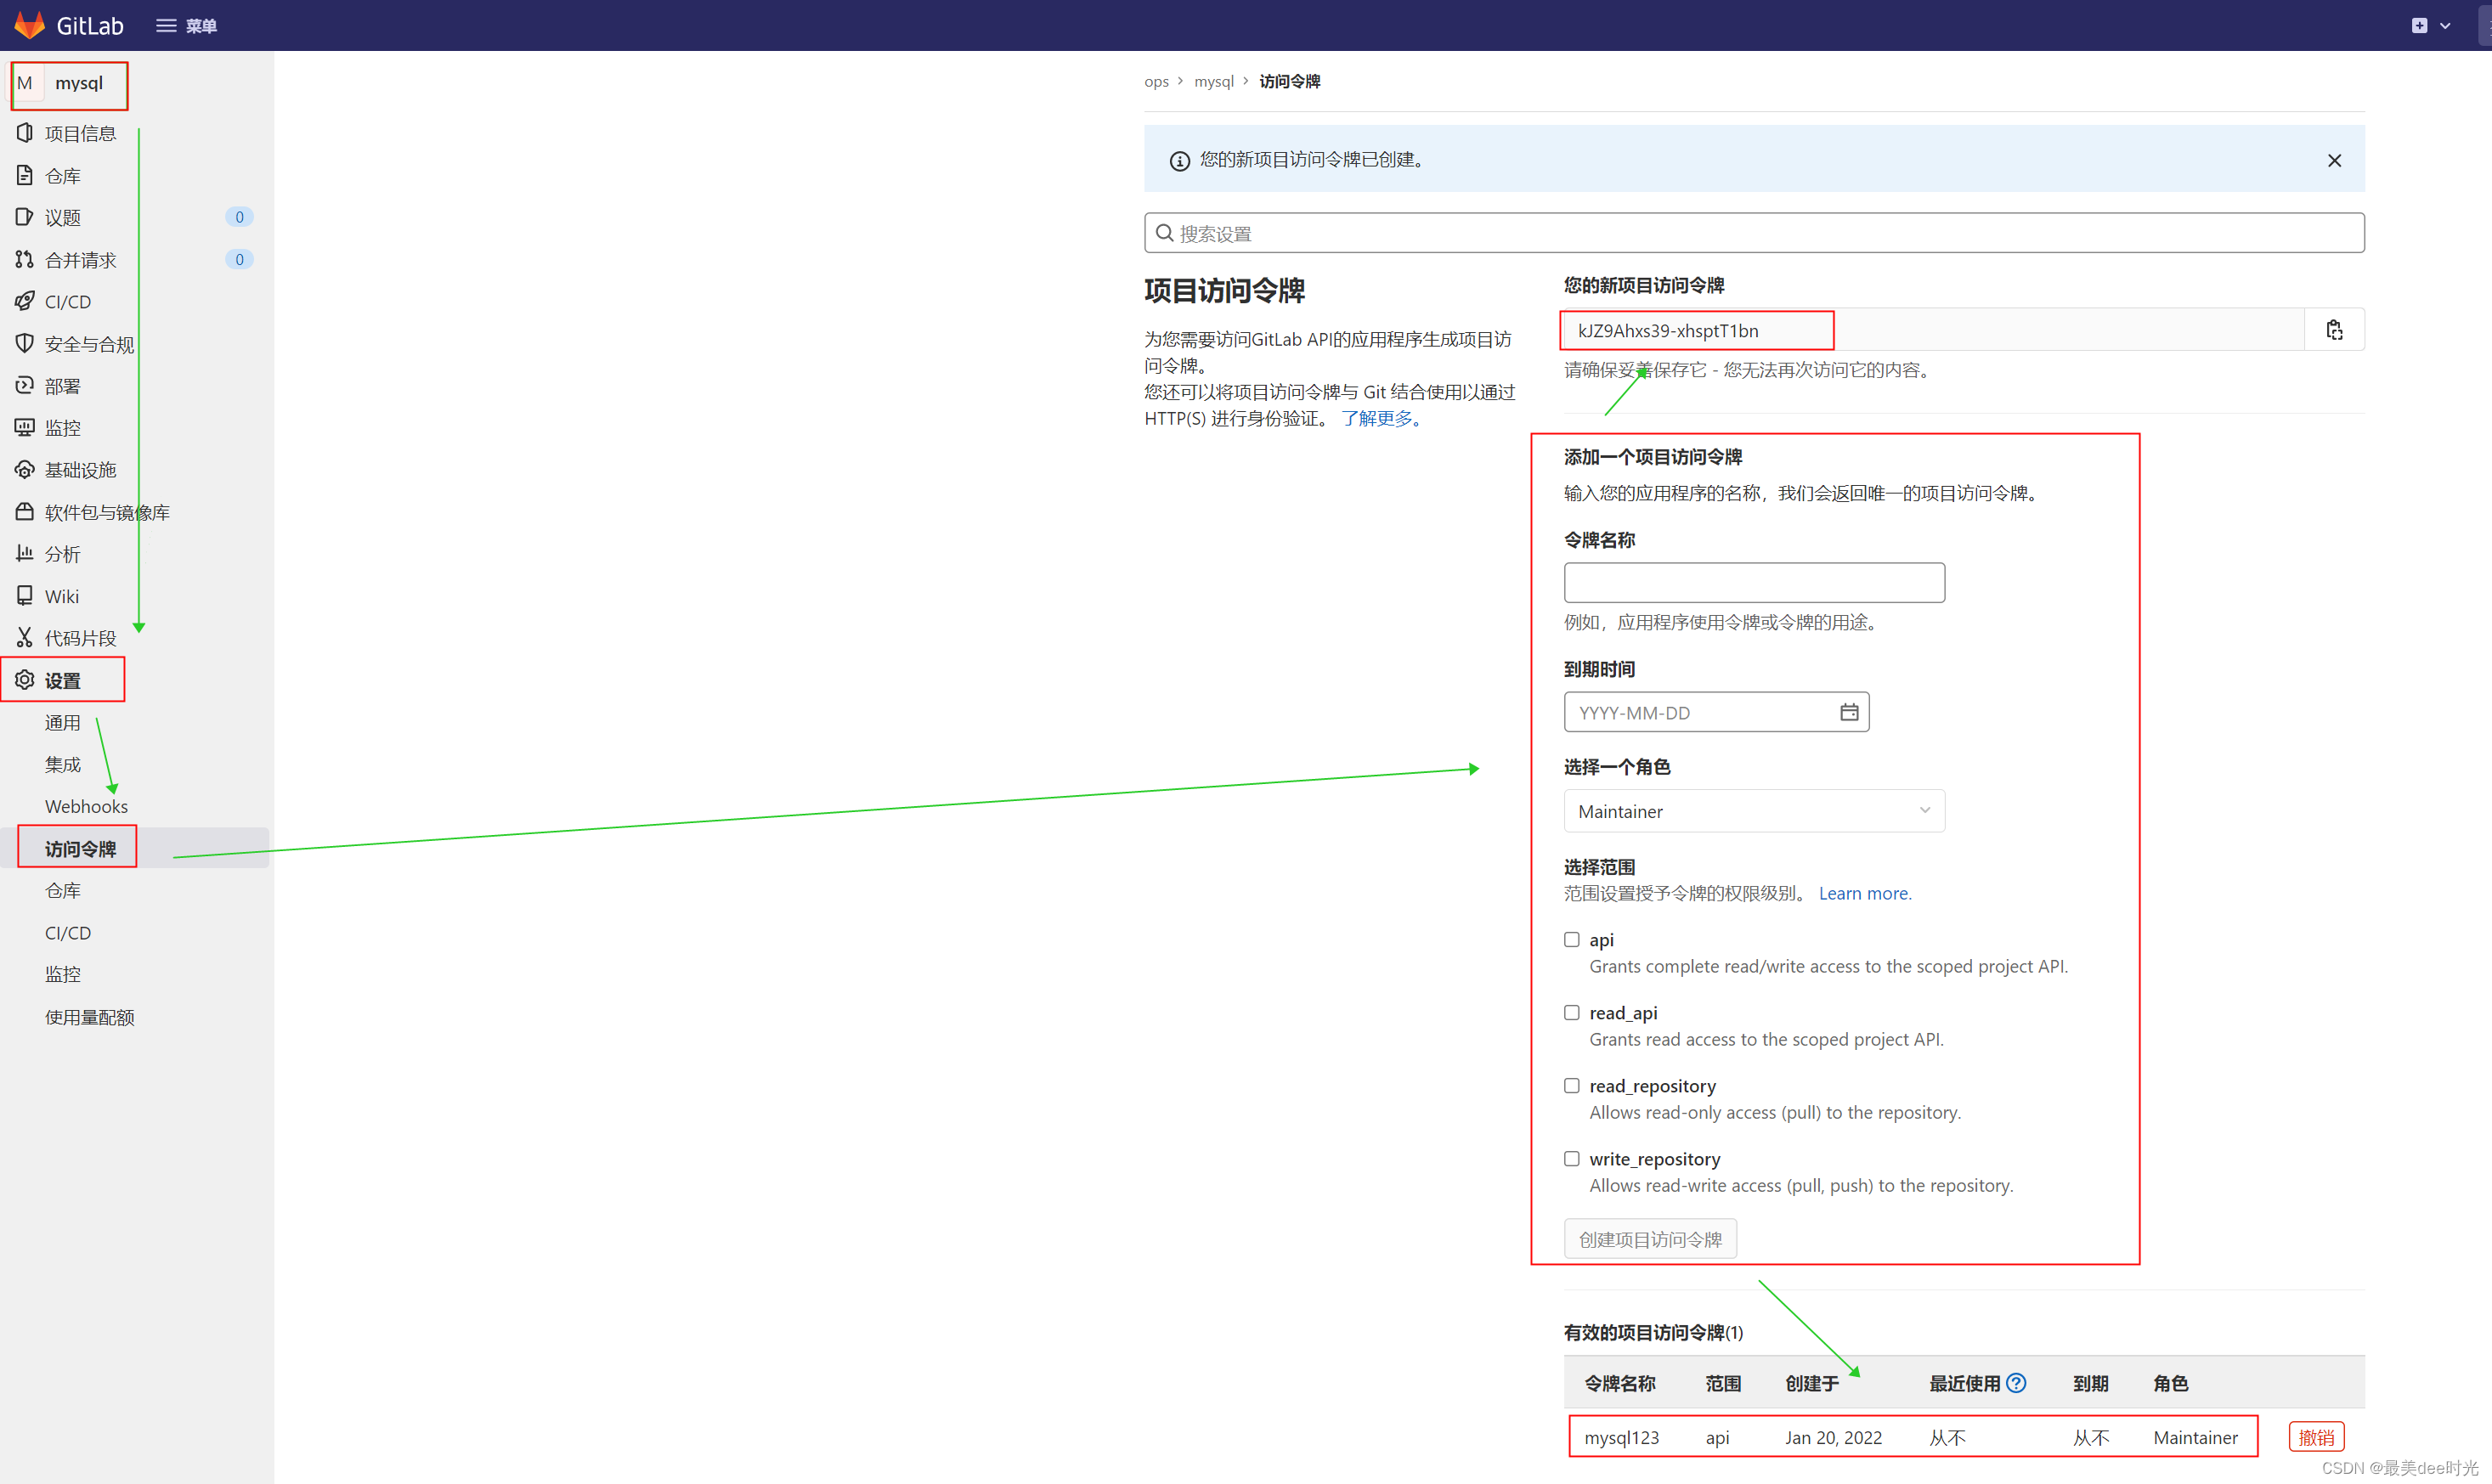
Task: Click the 合并请求 merge request icon
Action: [x=25, y=259]
